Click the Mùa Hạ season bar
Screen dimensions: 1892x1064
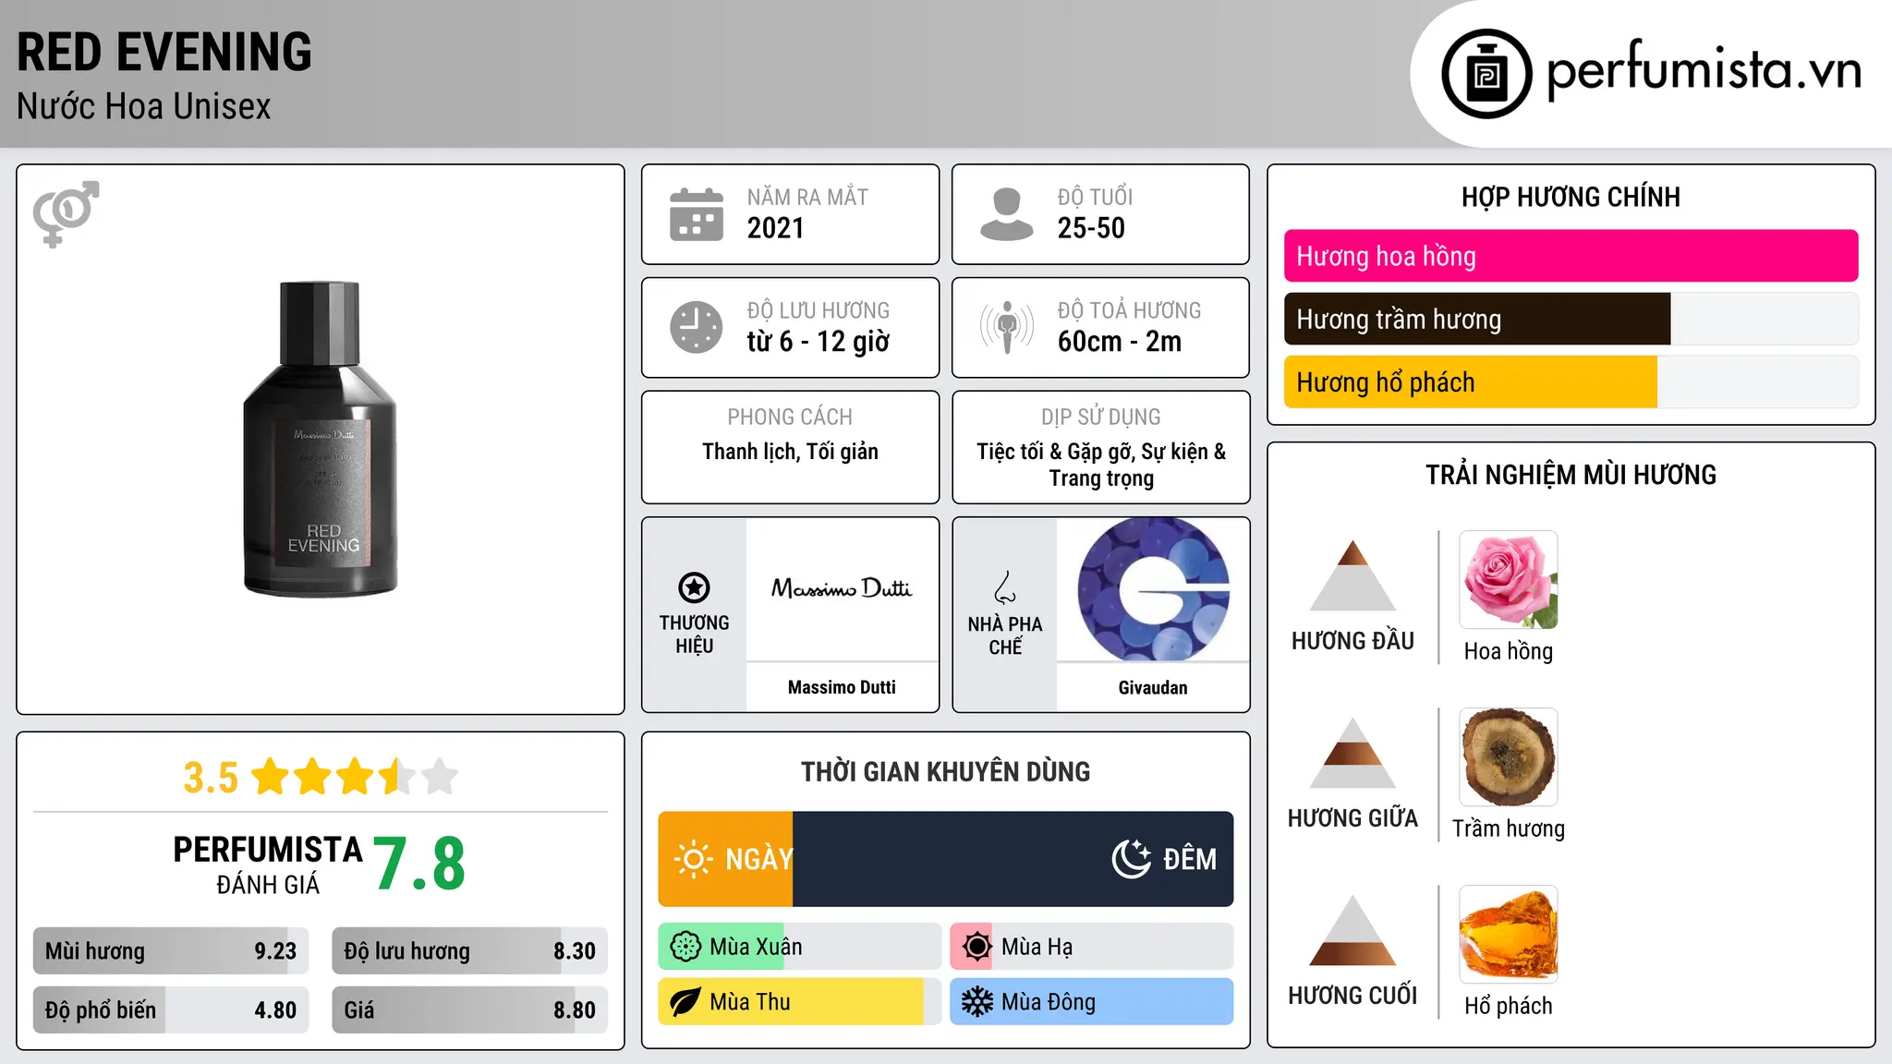(1092, 947)
